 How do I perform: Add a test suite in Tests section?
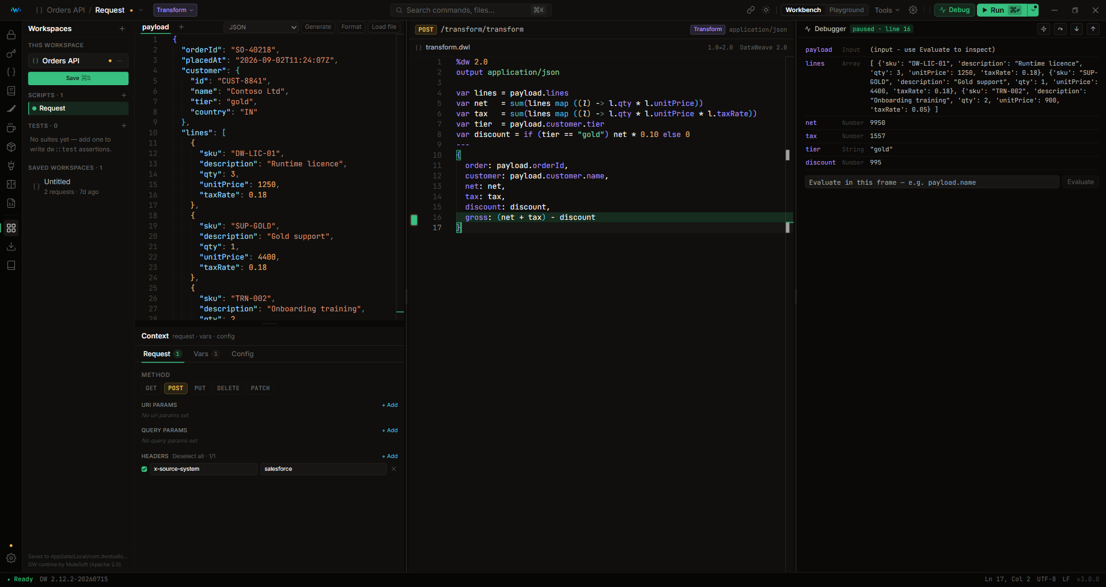tap(124, 125)
